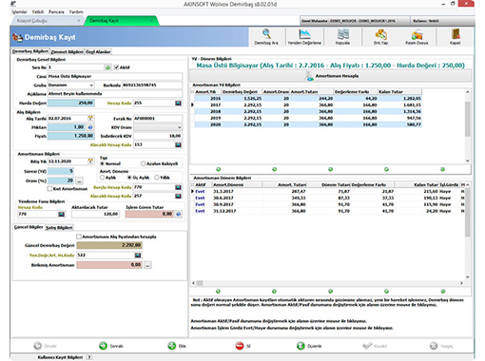
Task: Click Düzenle edit record button
Action: 309,346
